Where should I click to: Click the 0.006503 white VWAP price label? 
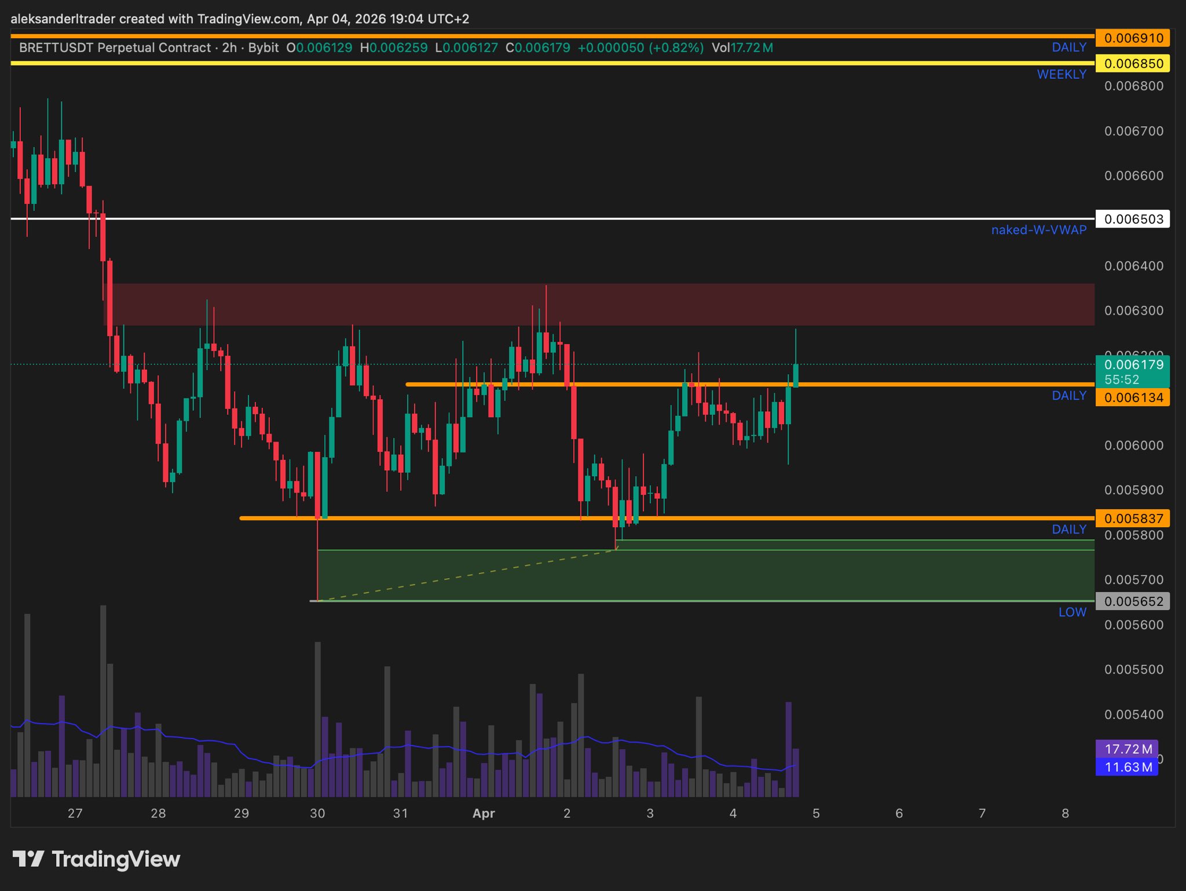[x=1133, y=219]
